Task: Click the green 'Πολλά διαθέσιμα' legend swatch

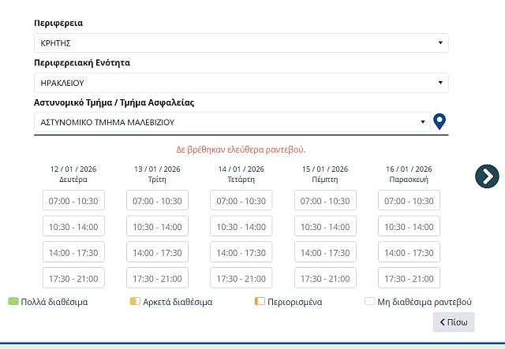Action: 13,301
